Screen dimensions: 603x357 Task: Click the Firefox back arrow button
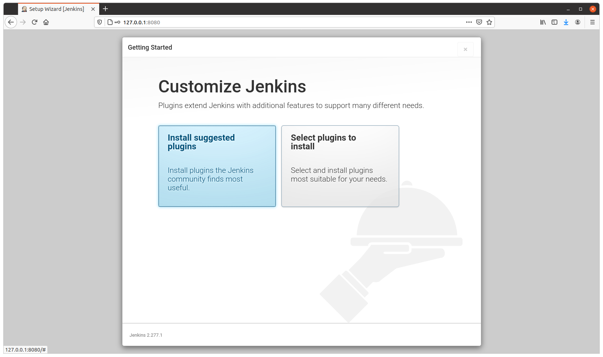(11, 22)
